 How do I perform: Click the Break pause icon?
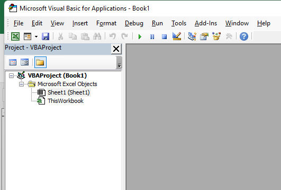pyautogui.click(x=152, y=36)
